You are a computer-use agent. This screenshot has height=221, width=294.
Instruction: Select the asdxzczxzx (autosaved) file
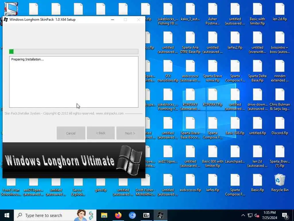tap(190, 71)
